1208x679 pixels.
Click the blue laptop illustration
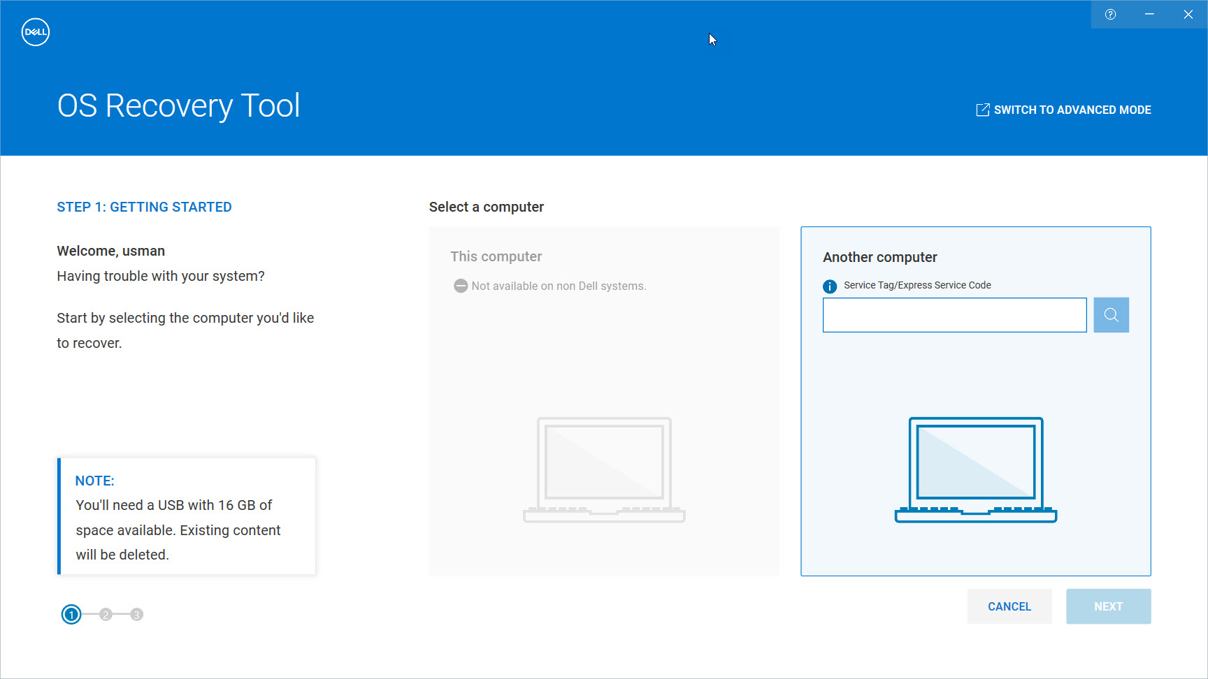tap(975, 469)
